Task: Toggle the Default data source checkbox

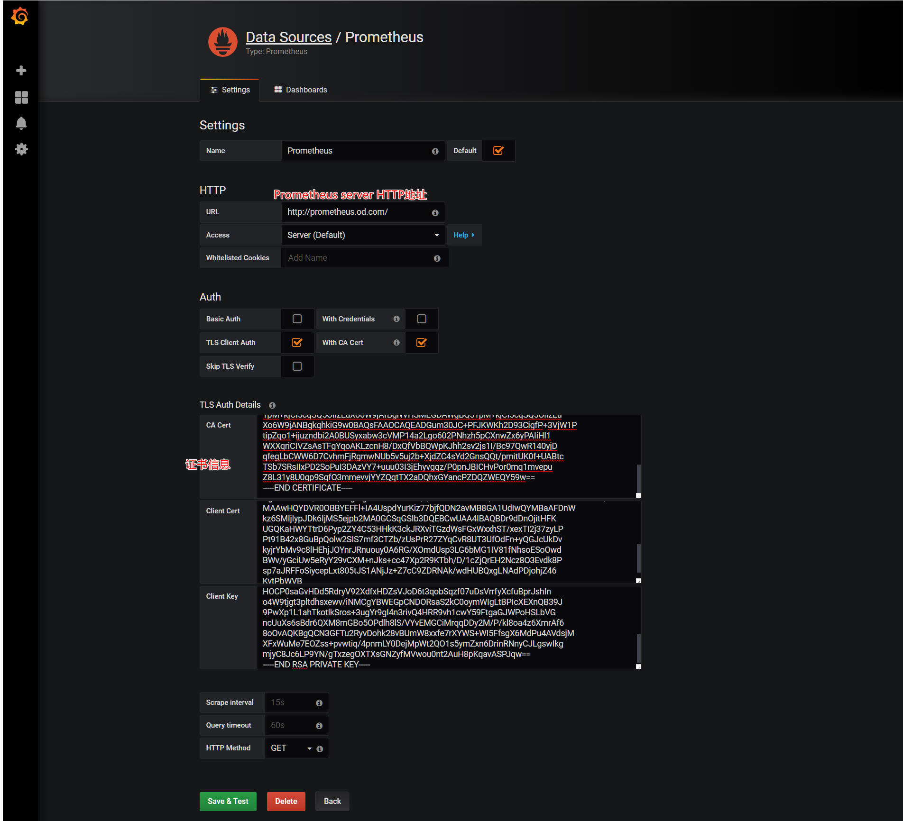Action: pyautogui.click(x=498, y=151)
